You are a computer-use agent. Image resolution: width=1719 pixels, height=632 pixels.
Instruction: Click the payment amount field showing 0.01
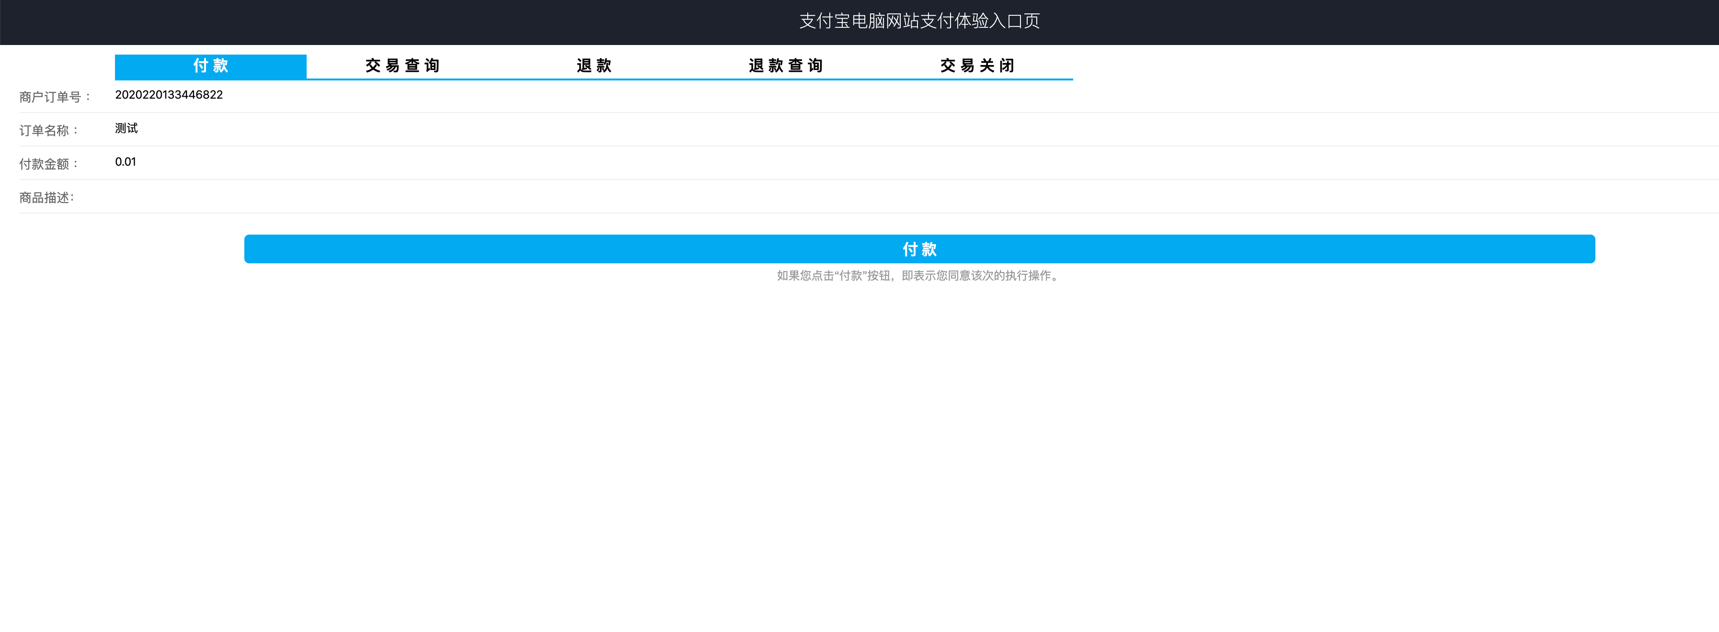pyautogui.click(x=126, y=162)
